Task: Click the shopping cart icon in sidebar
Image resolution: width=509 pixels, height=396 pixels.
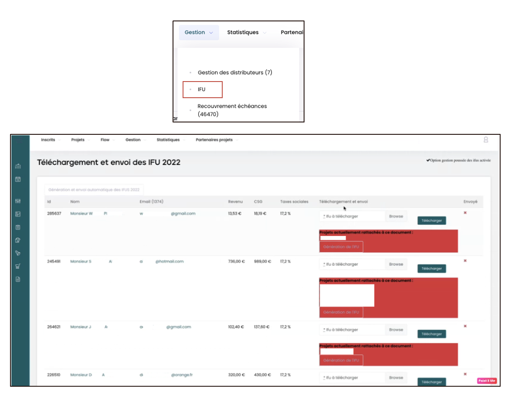Action: coord(18,266)
